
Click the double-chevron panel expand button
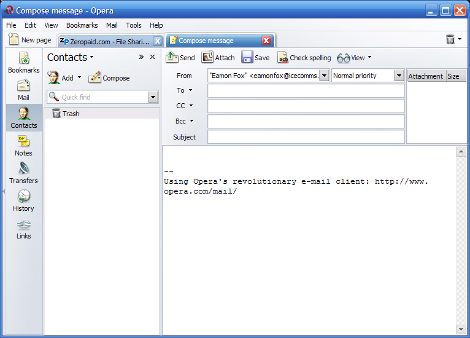141,57
